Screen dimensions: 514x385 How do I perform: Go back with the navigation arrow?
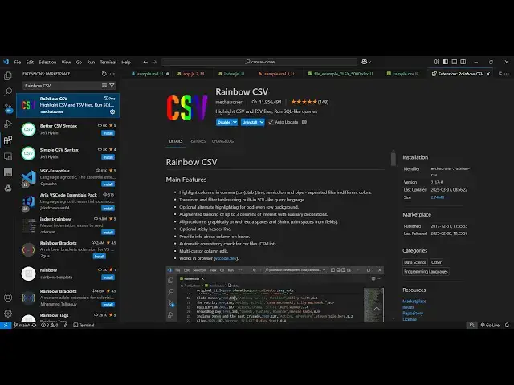(x=145, y=62)
